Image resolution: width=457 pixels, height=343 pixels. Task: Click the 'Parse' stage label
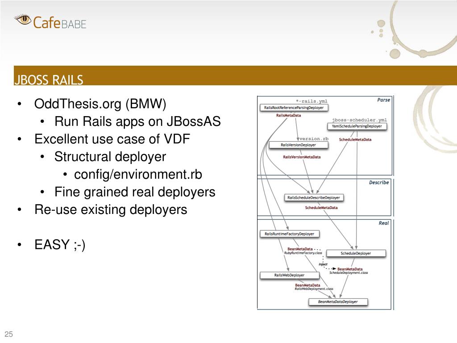(383, 100)
